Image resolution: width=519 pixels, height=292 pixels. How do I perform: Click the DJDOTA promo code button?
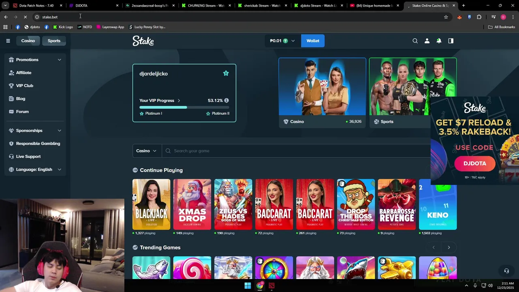[x=475, y=163]
